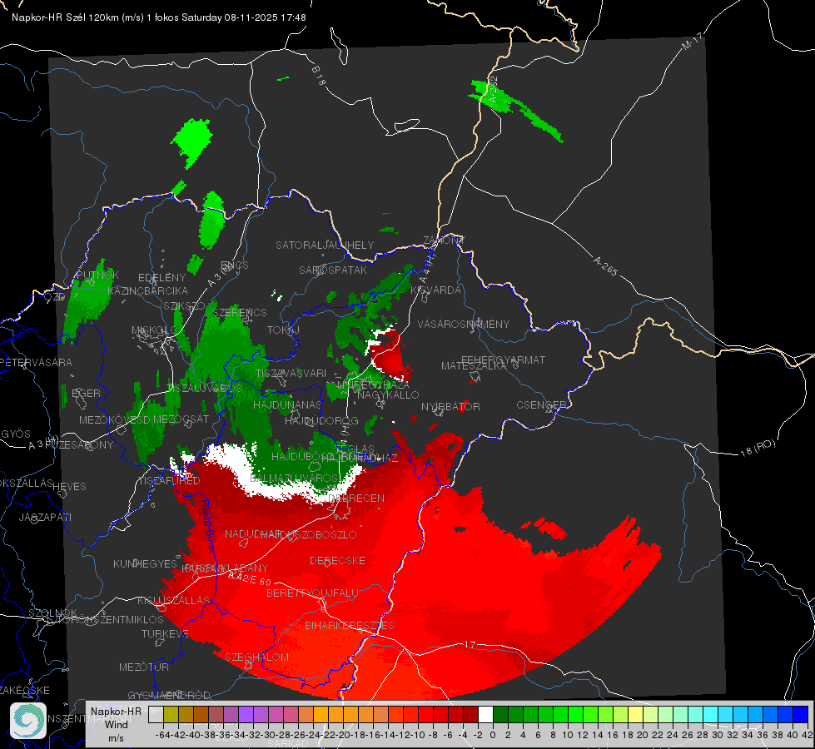Click the TÚRKEVE town label
Screen dimensions: 815x749
[165, 633]
